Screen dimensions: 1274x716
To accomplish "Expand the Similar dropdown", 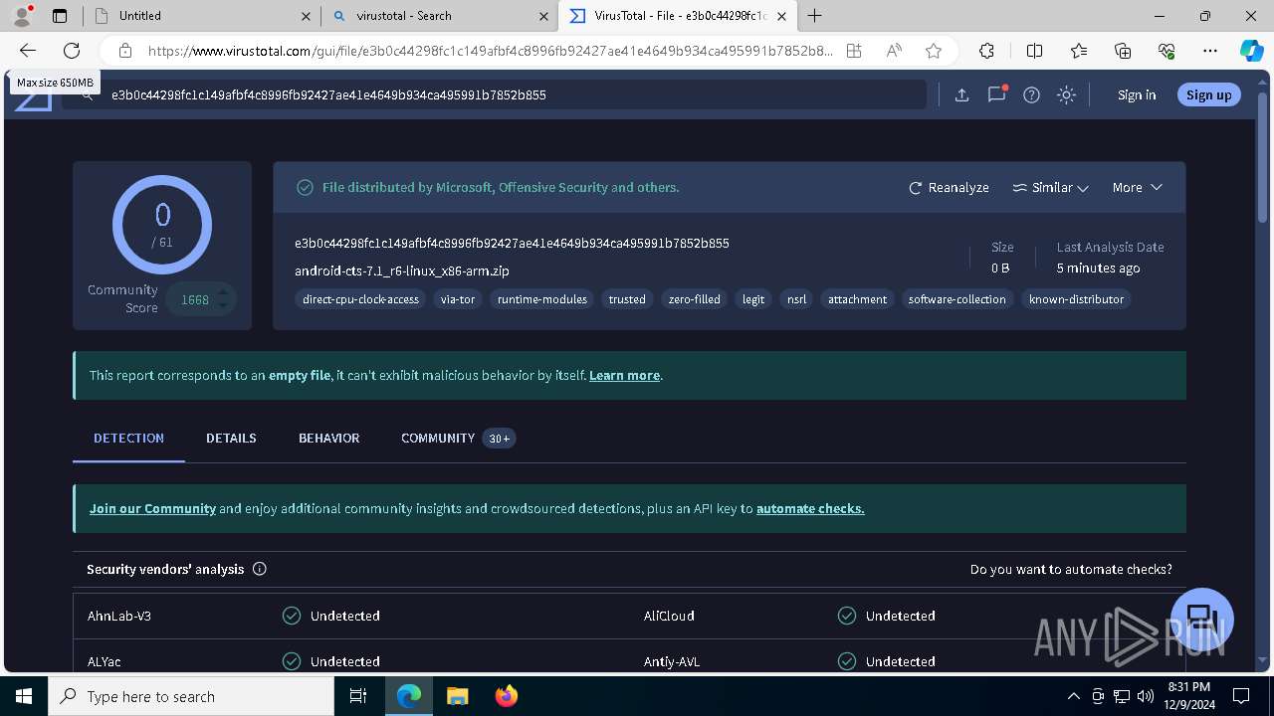I will [1050, 187].
